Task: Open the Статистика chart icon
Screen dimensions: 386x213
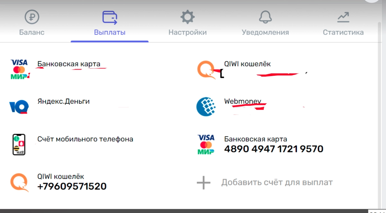Action: [x=343, y=17]
